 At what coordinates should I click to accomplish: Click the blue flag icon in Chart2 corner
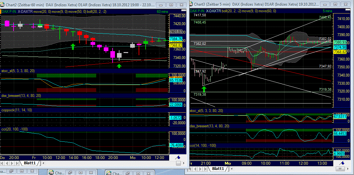178,157
